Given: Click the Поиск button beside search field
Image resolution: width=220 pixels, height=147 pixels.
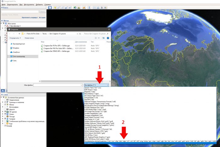Looking at the screenshot, I should tap(42, 12).
